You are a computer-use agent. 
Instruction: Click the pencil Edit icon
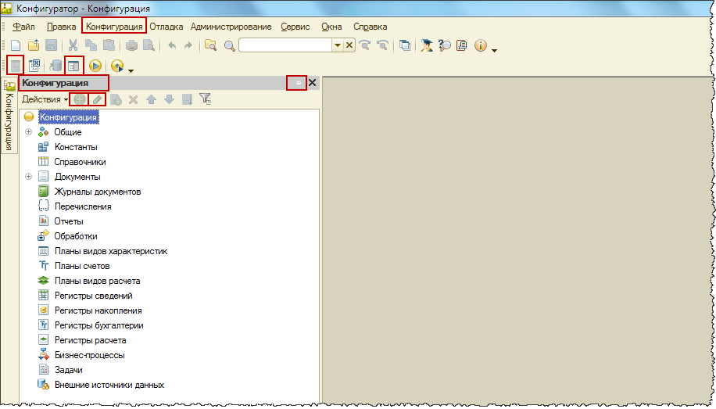[x=97, y=99]
